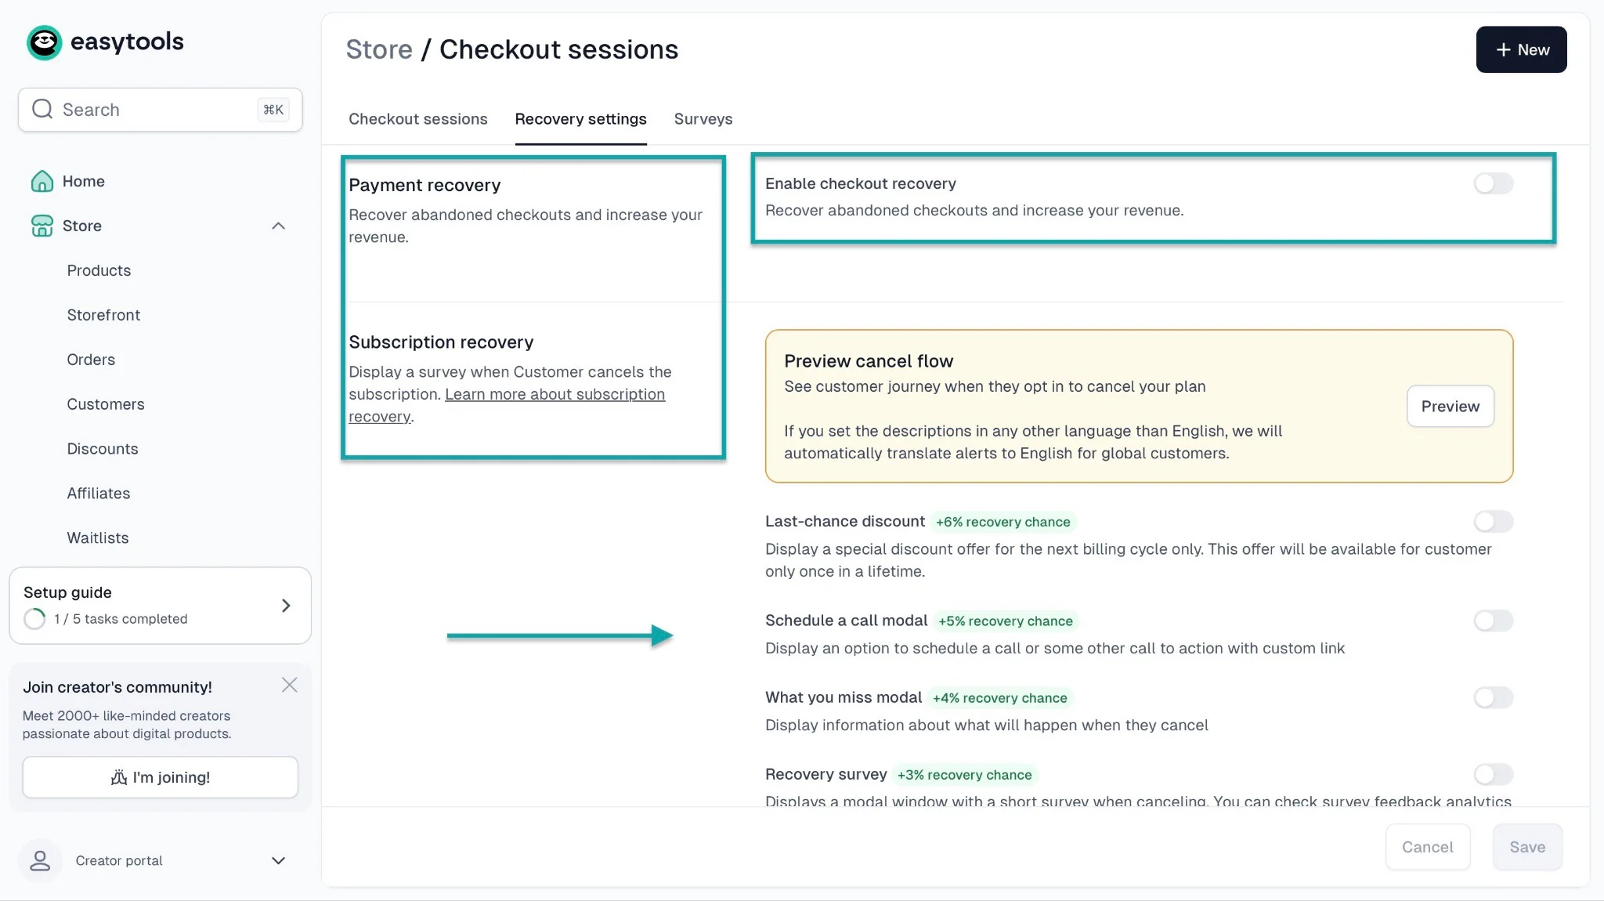
Task: Click the Creator portal user avatar icon
Action: pyautogui.click(x=40, y=860)
